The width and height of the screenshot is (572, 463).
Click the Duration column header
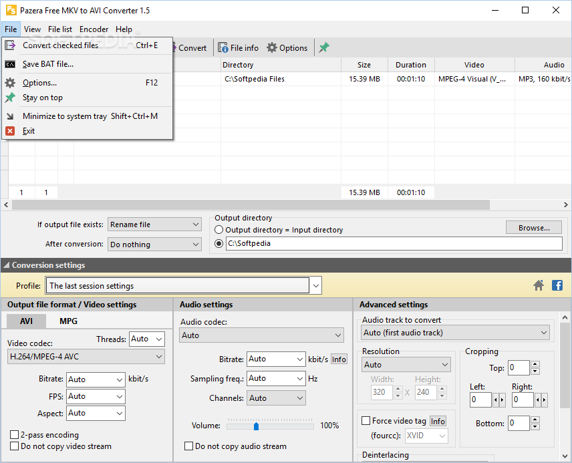[411, 65]
